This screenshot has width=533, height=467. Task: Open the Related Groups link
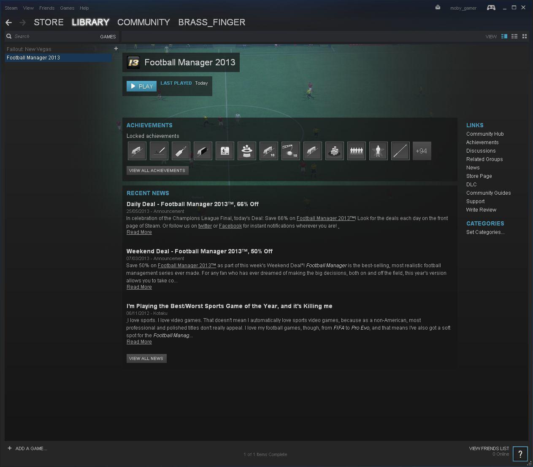point(484,159)
